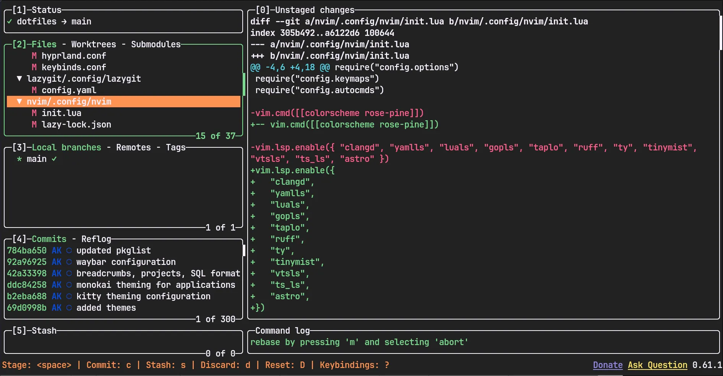723x376 pixels.
Task: Switch to the Worktrees tab
Action: click(x=94, y=44)
